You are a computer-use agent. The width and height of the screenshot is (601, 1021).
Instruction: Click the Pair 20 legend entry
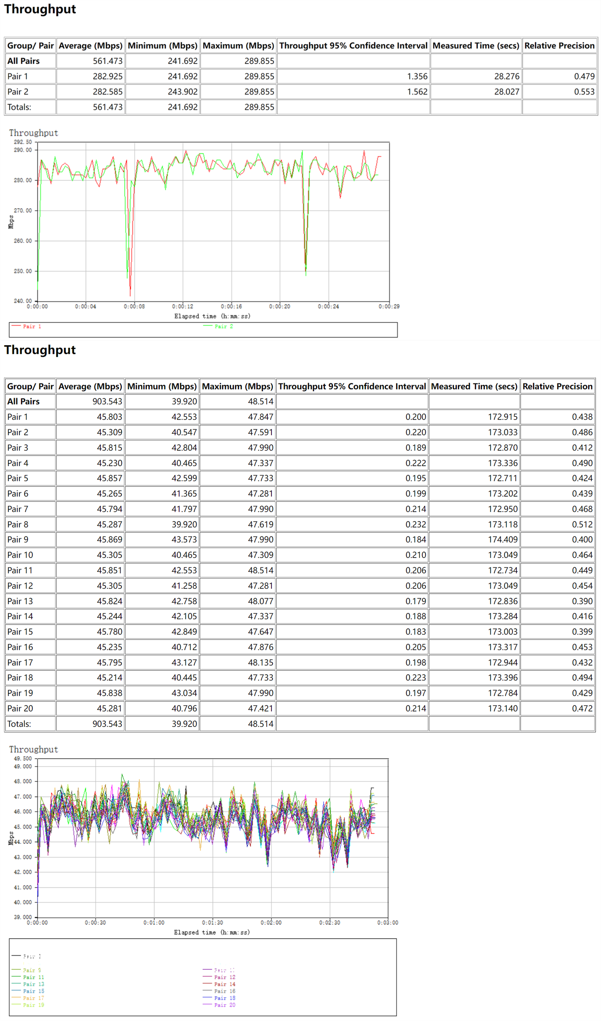coord(219,1005)
